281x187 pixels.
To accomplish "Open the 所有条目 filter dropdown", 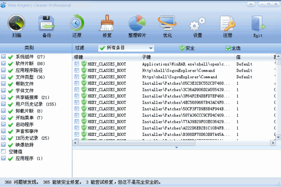I will click(126, 48).
